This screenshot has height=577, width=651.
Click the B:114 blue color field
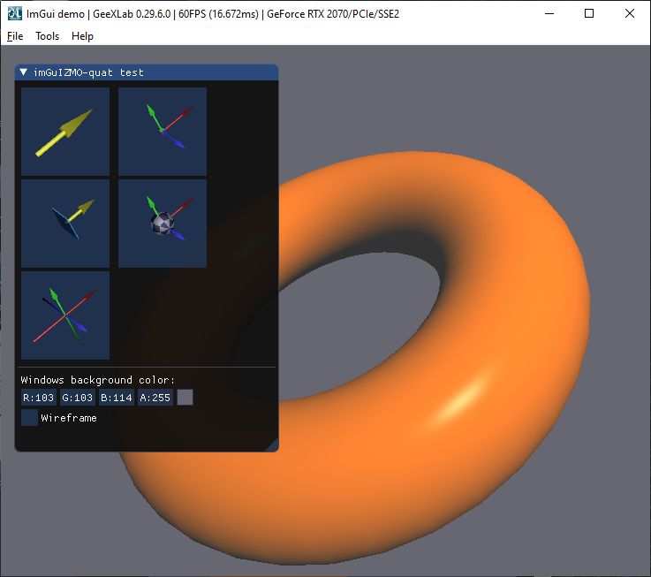[117, 398]
